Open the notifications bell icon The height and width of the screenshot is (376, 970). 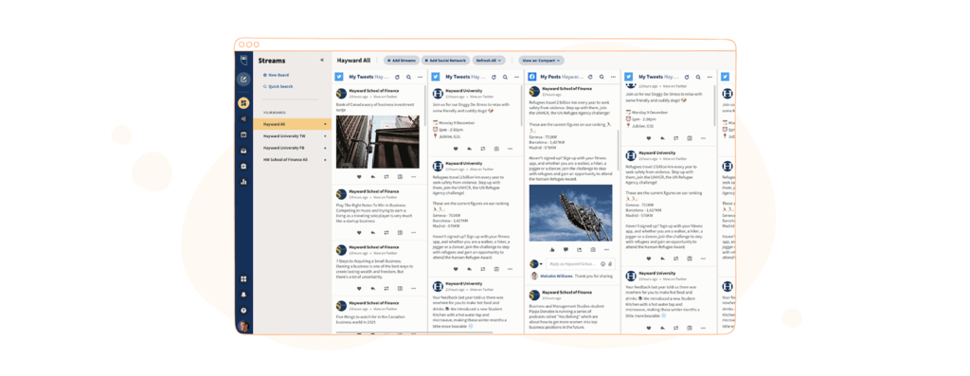coord(243,295)
